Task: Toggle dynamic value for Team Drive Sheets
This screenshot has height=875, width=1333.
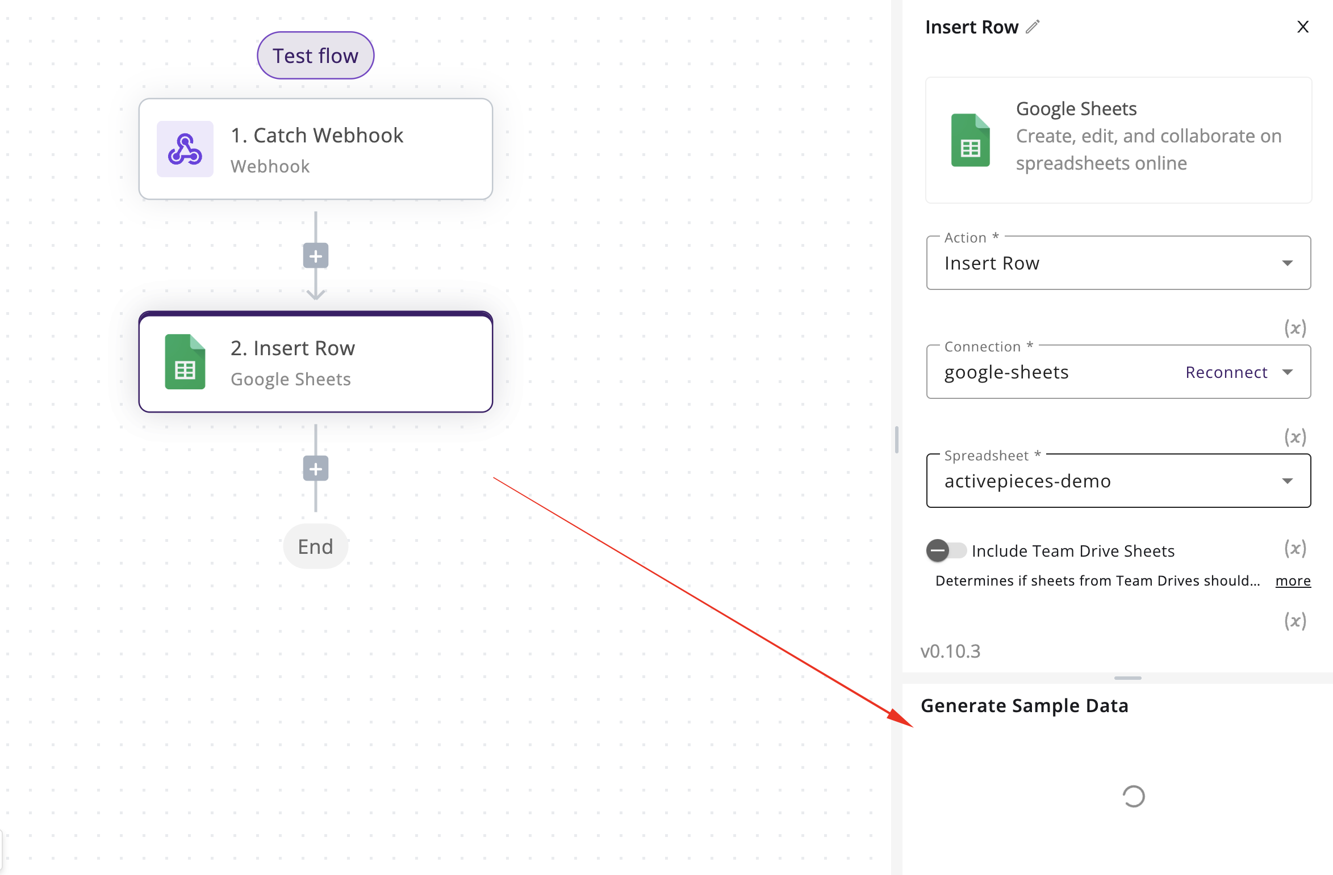Action: (1296, 548)
